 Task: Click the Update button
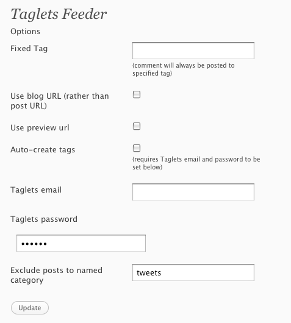point(30,308)
